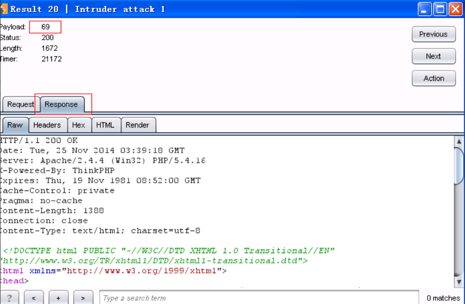Image resolution: width=465 pixels, height=304 pixels.
Task: Click the 'X-Powered-By: ThinkPHP' header line
Action: 57,170
